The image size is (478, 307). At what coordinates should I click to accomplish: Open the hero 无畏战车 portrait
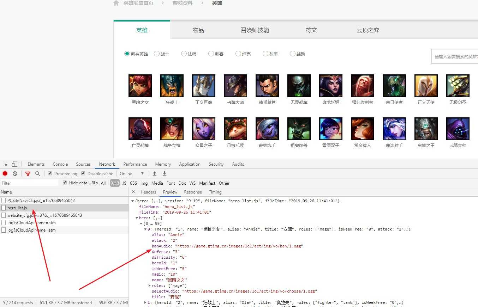tap(299, 86)
